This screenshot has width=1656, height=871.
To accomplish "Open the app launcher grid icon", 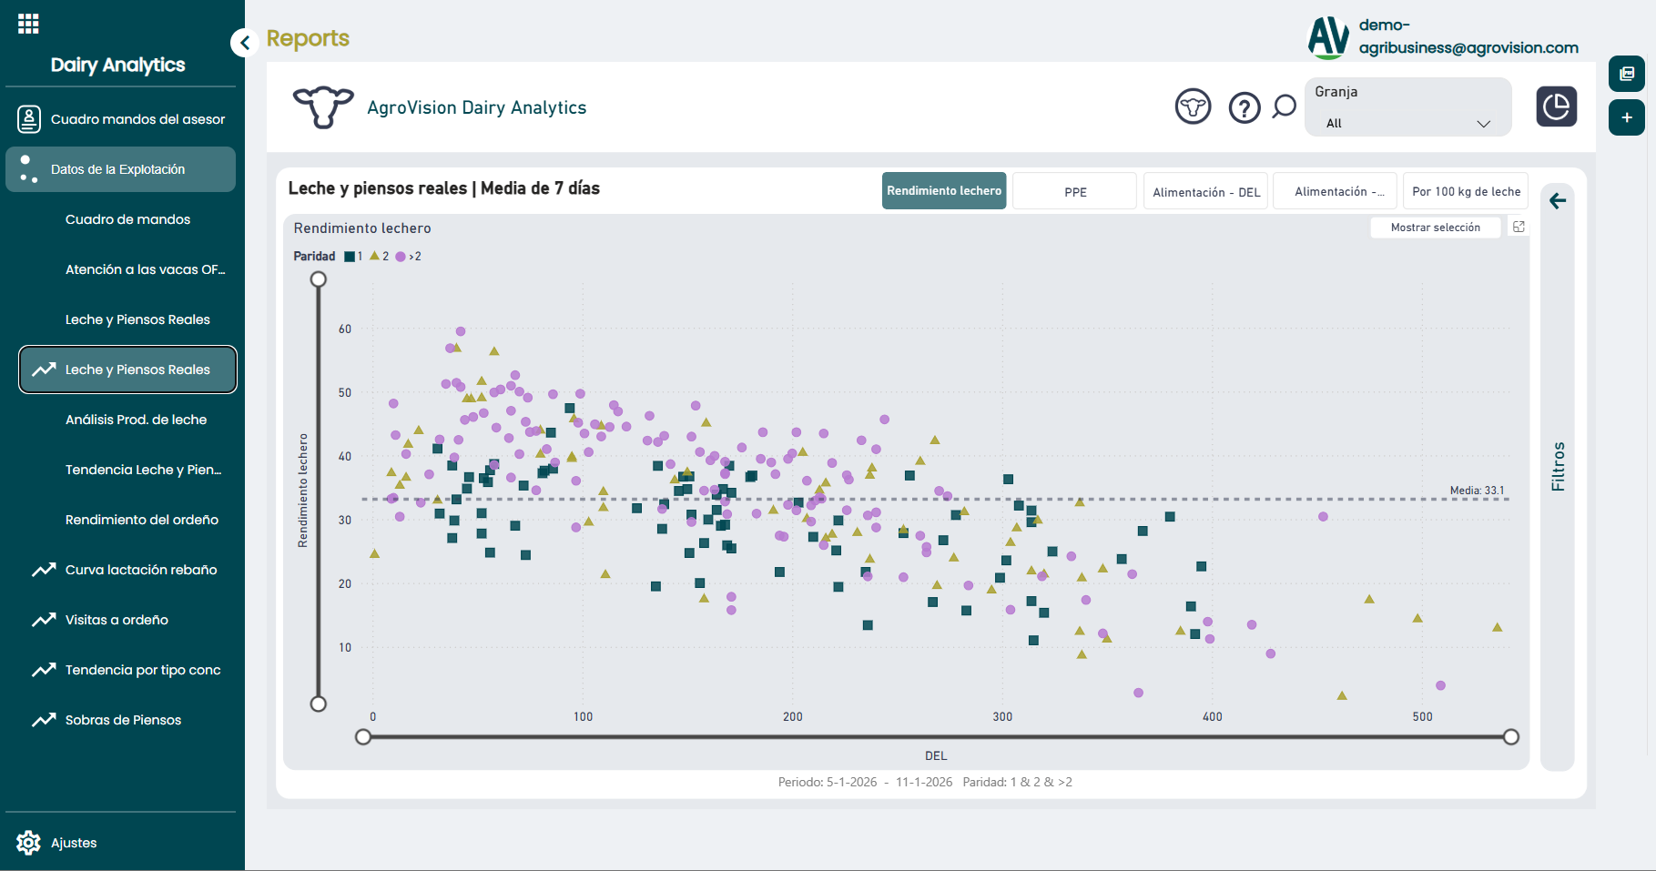I will click(28, 24).
